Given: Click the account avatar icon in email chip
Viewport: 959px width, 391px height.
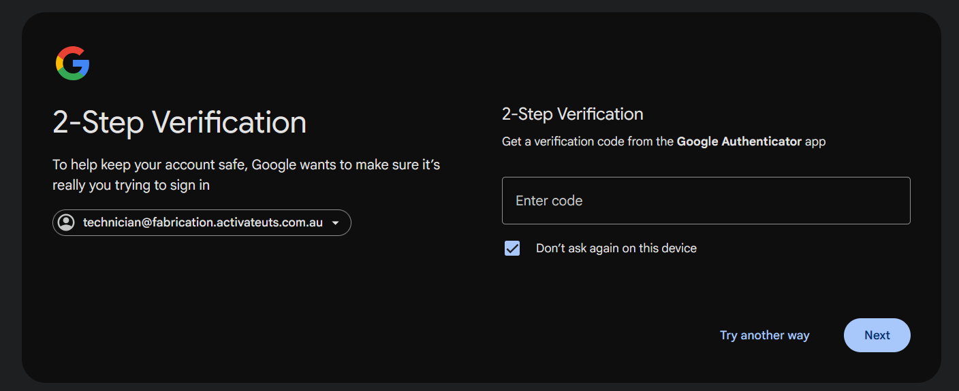Looking at the screenshot, I should click(66, 222).
